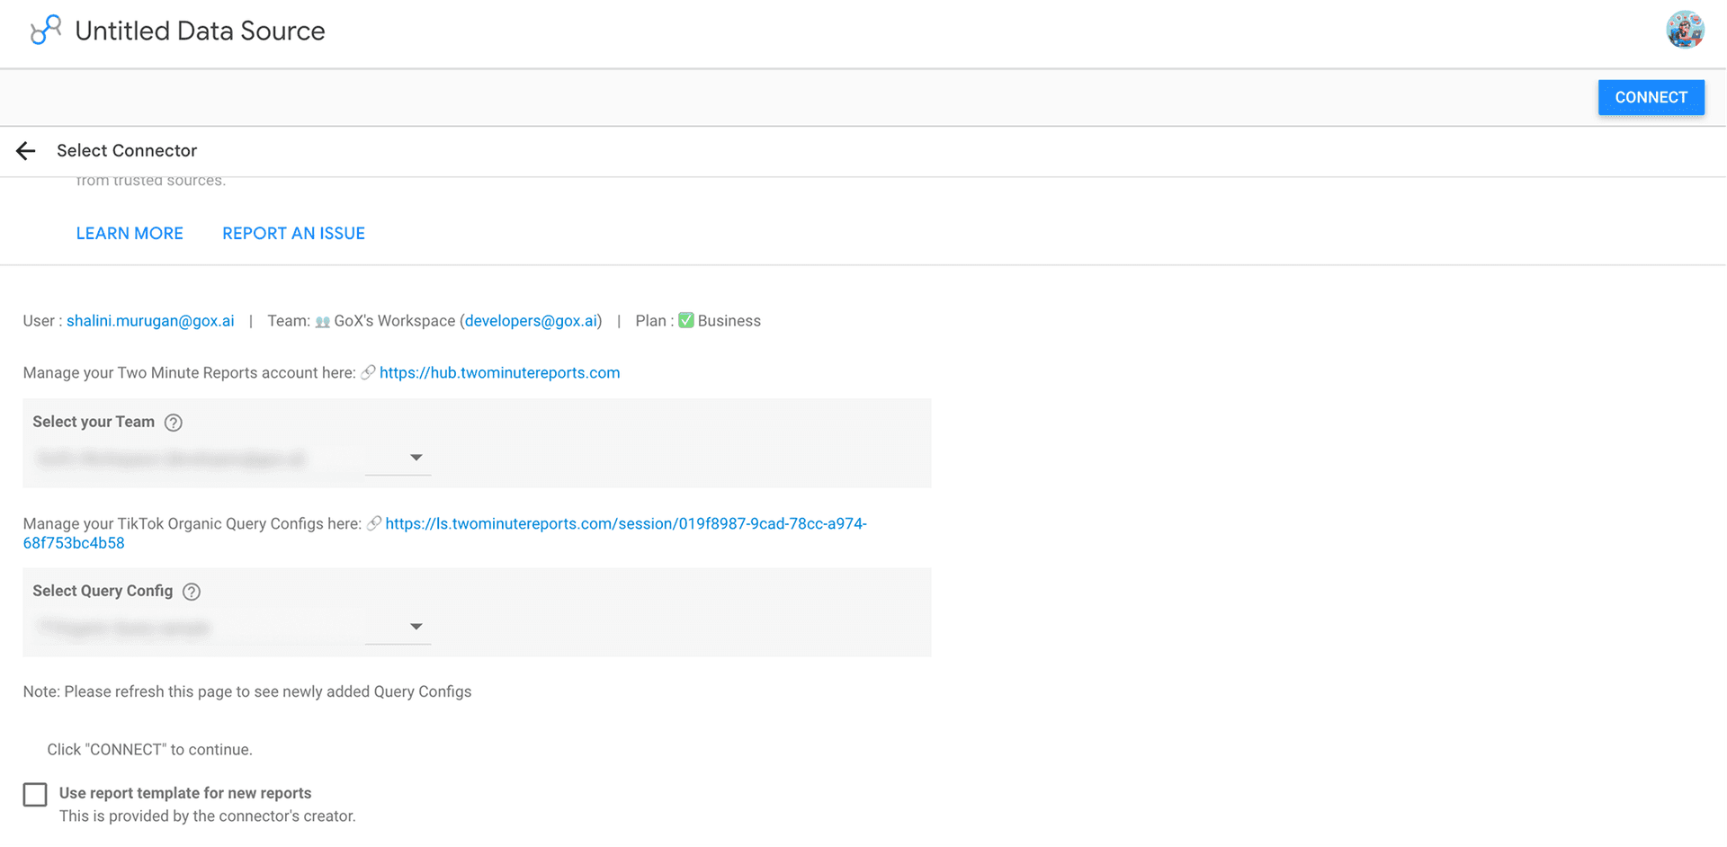Click the 'Select Query Config' label
The image size is (1727, 847).
click(x=103, y=591)
